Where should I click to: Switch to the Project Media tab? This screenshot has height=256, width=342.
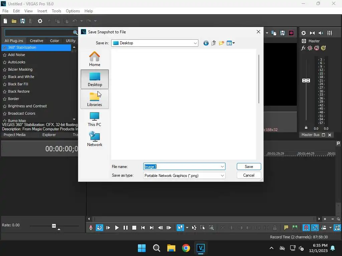14,135
